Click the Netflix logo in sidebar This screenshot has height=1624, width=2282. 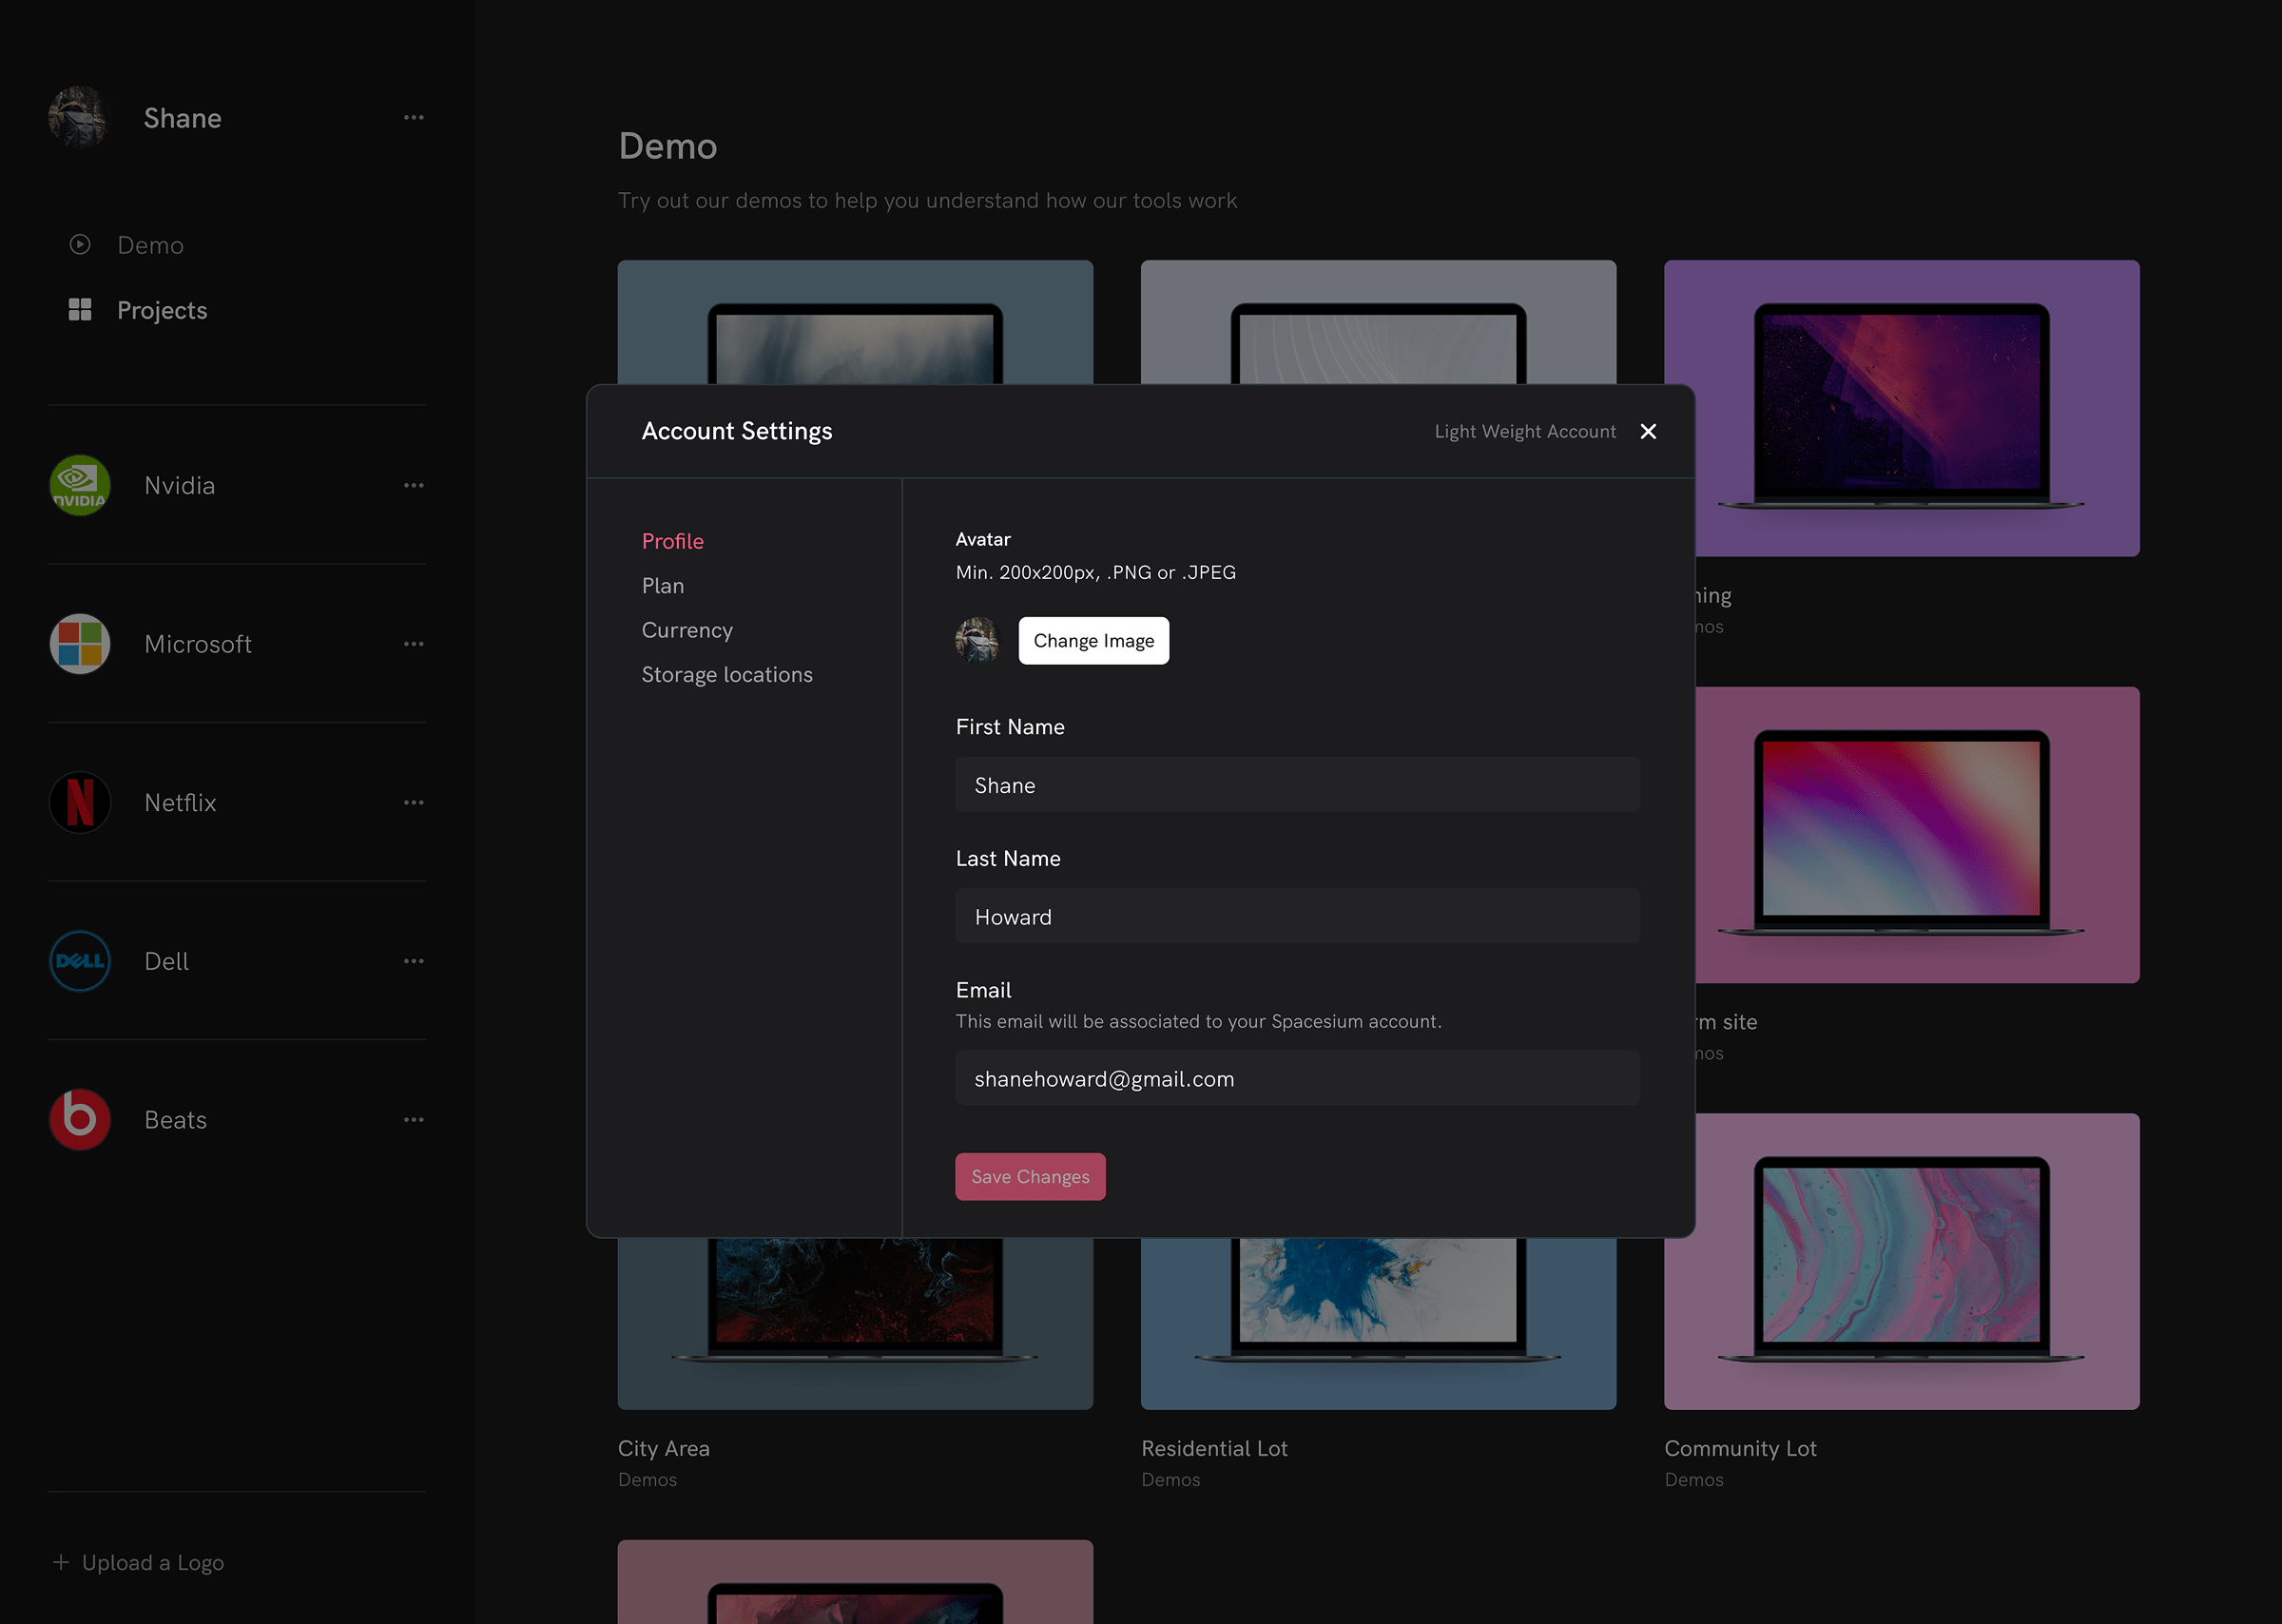tap(79, 802)
